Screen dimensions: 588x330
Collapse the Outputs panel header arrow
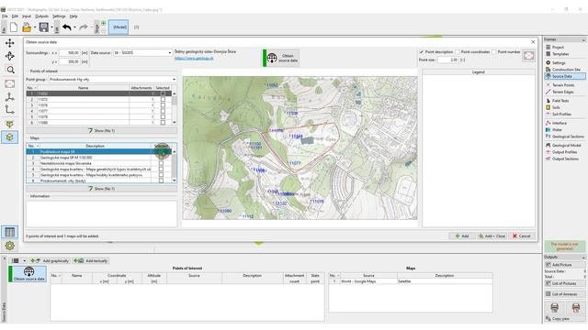(583, 258)
